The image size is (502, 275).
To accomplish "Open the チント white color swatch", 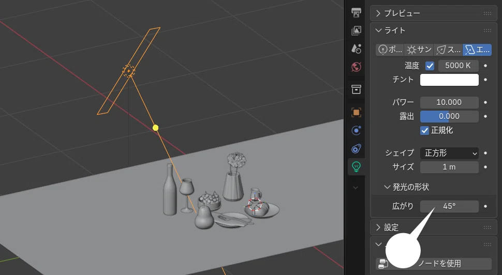I will [449, 80].
